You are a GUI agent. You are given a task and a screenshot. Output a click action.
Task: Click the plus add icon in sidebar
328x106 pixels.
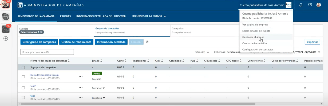pyautogui.click(x=6, y=38)
